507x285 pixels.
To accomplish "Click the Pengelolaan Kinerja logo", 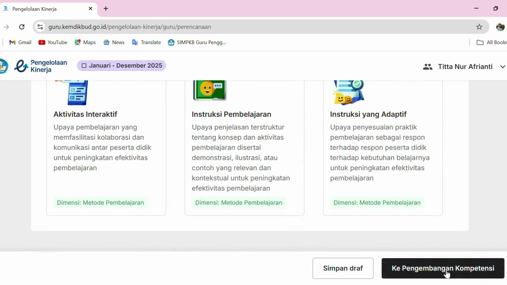I will 40,66.
